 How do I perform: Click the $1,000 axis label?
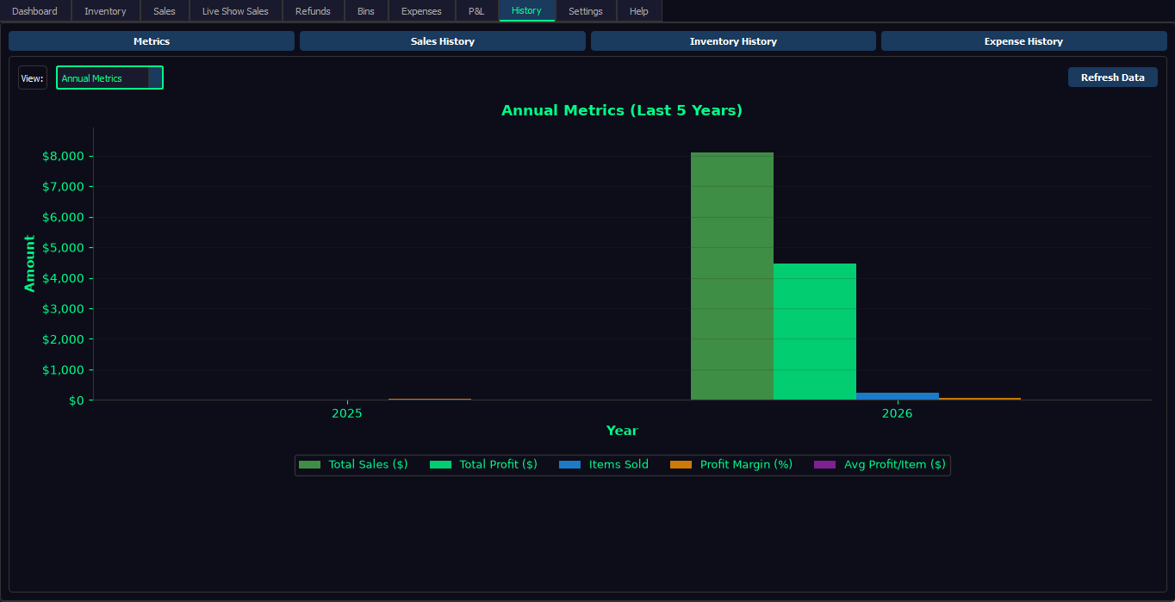[x=63, y=370]
